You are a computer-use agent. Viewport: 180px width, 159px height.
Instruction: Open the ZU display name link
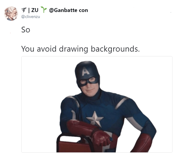click(x=35, y=10)
